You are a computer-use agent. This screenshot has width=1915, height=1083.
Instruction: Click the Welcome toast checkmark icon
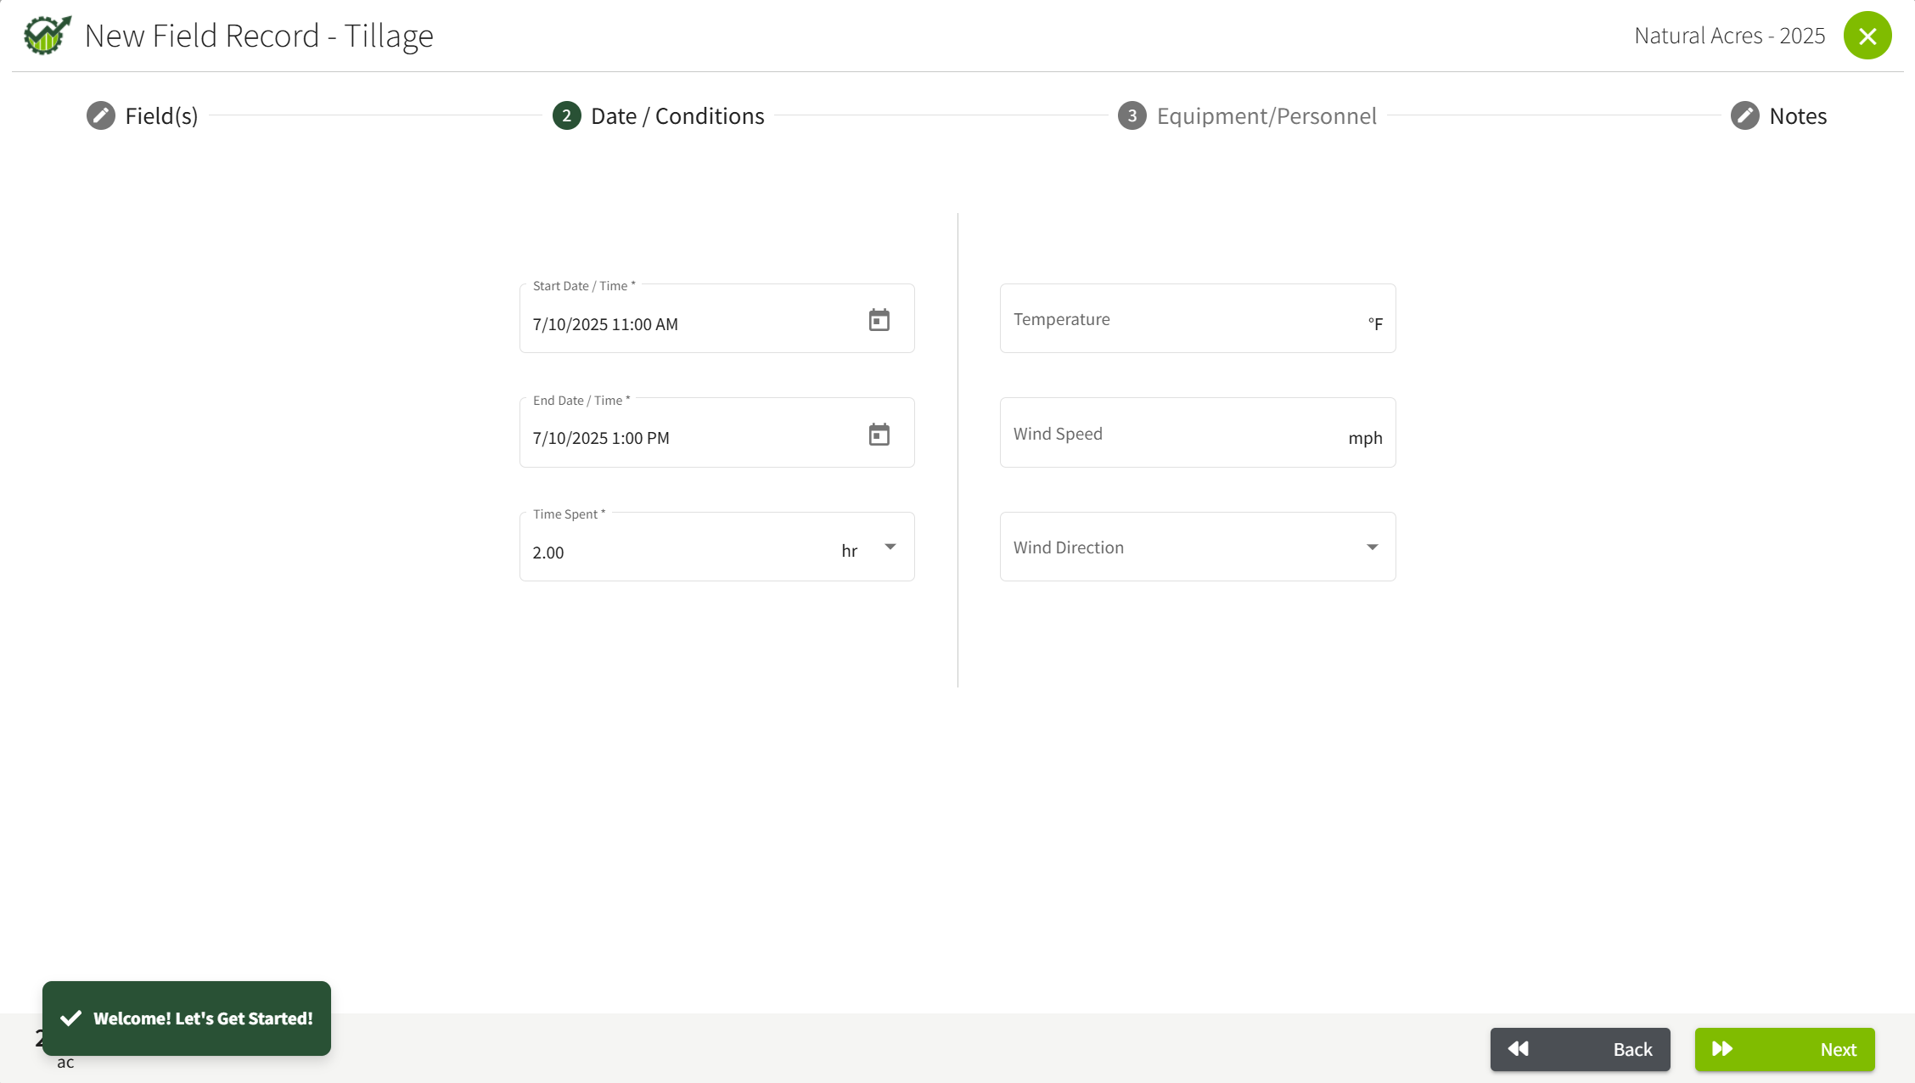tap(71, 1018)
